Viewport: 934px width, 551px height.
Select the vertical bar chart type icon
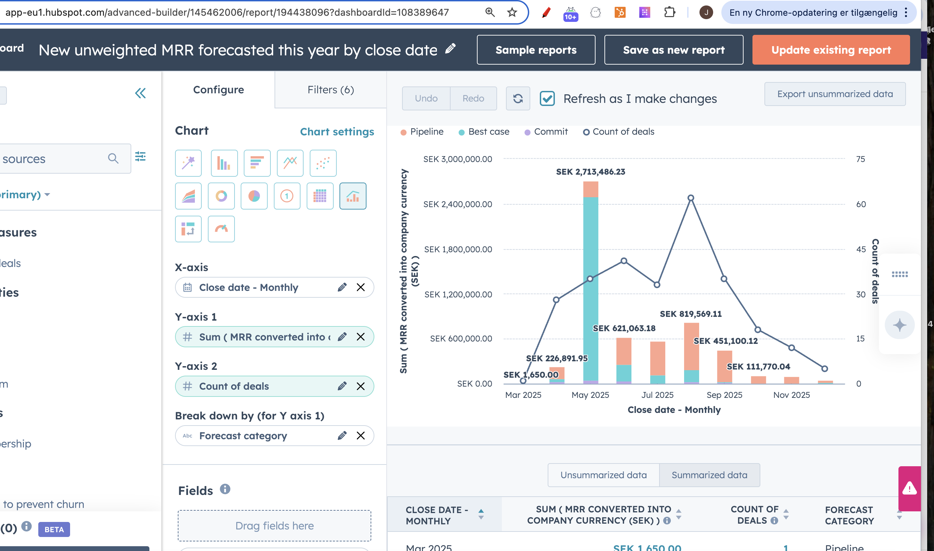click(224, 163)
